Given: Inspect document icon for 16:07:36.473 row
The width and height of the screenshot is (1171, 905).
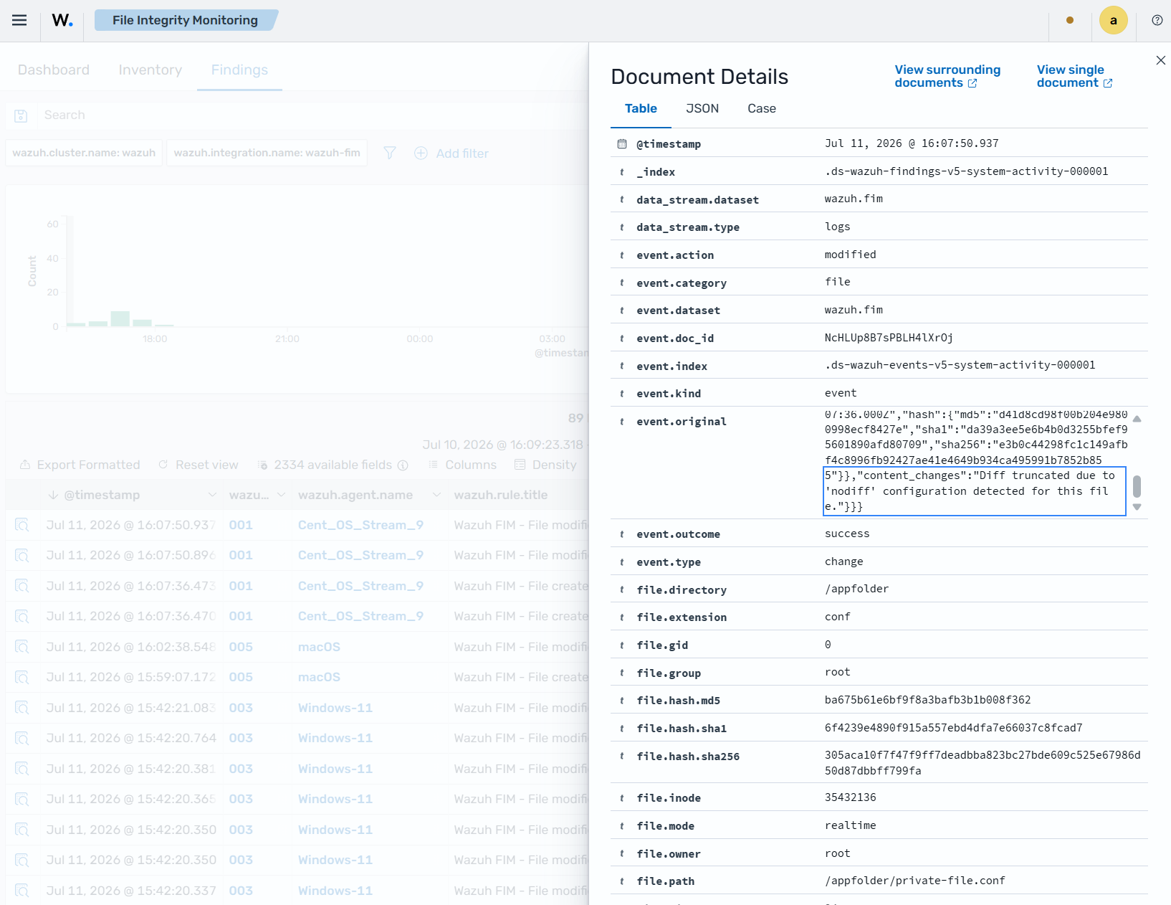Looking at the screenshot, I should [22, 586].
